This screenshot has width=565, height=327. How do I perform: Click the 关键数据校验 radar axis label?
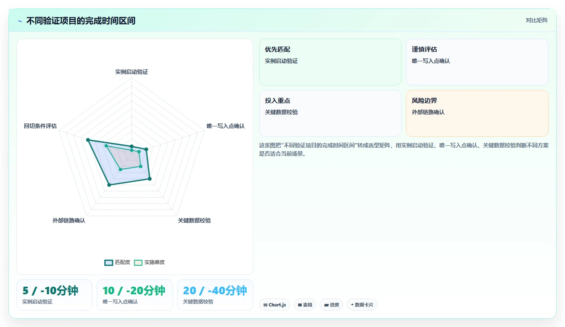(194, 220)
